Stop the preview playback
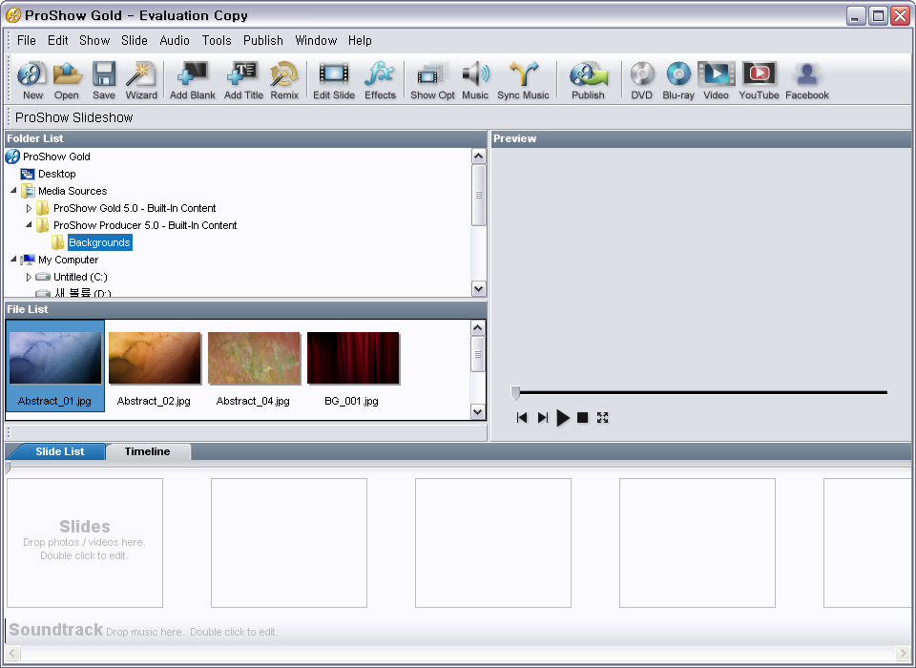This screenshot has height=668, width=916. click(x=582, y=417)
